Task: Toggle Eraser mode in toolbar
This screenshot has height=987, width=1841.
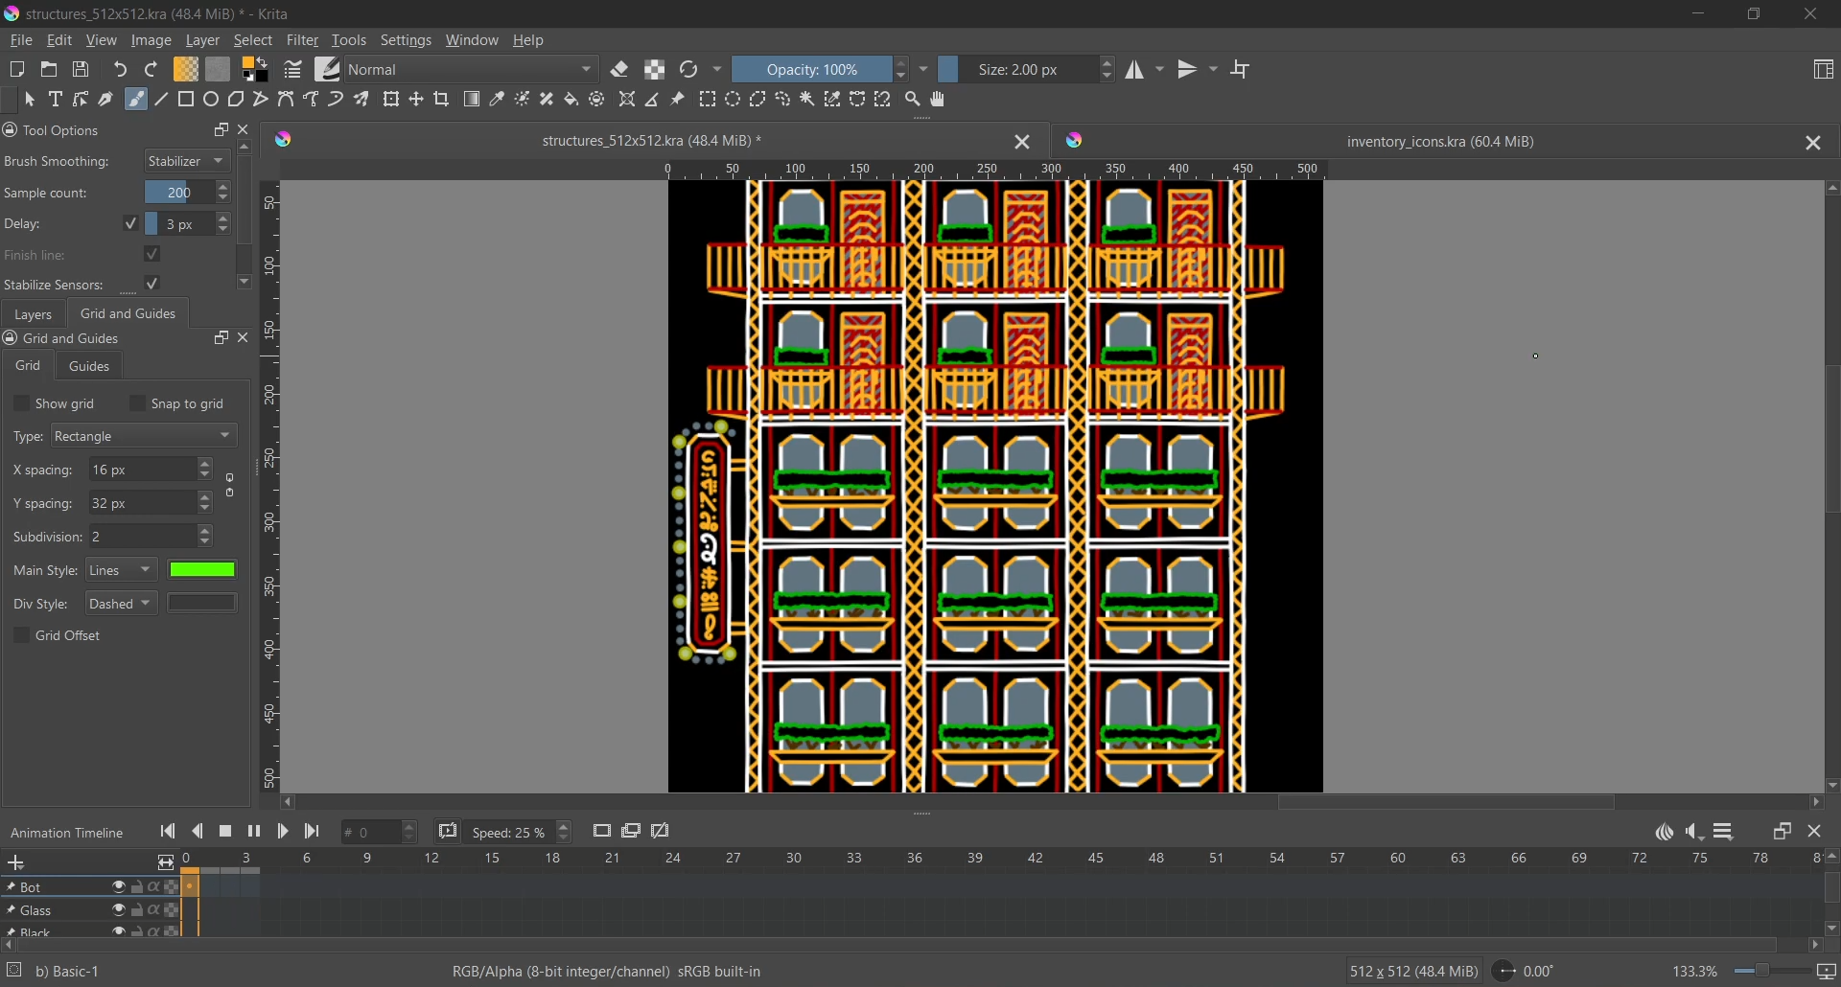Action: [x=621, y=70]
